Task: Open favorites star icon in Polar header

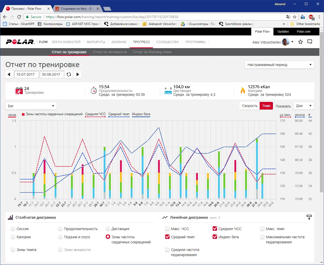Action: (301, 42)
